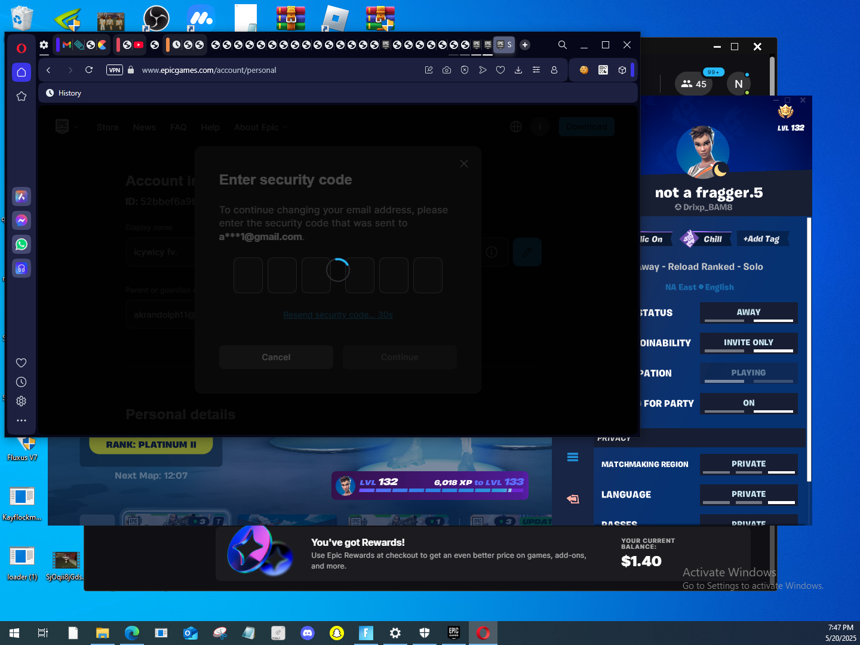Open history clock in Opera sidebar

(x=21, y=382)
